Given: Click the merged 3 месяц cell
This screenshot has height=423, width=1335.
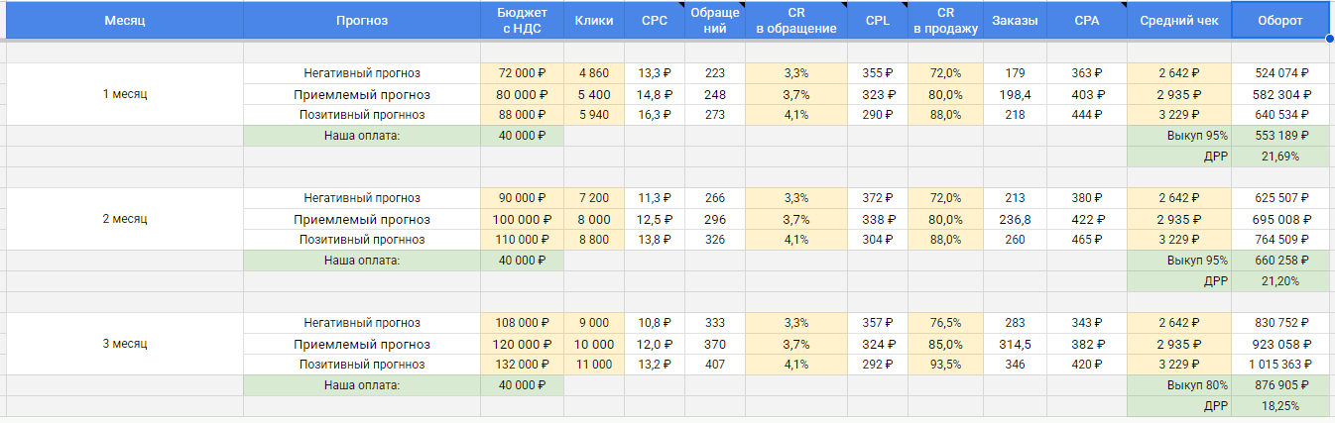Looking at the screenshot, I should click(x=124, y=344).
